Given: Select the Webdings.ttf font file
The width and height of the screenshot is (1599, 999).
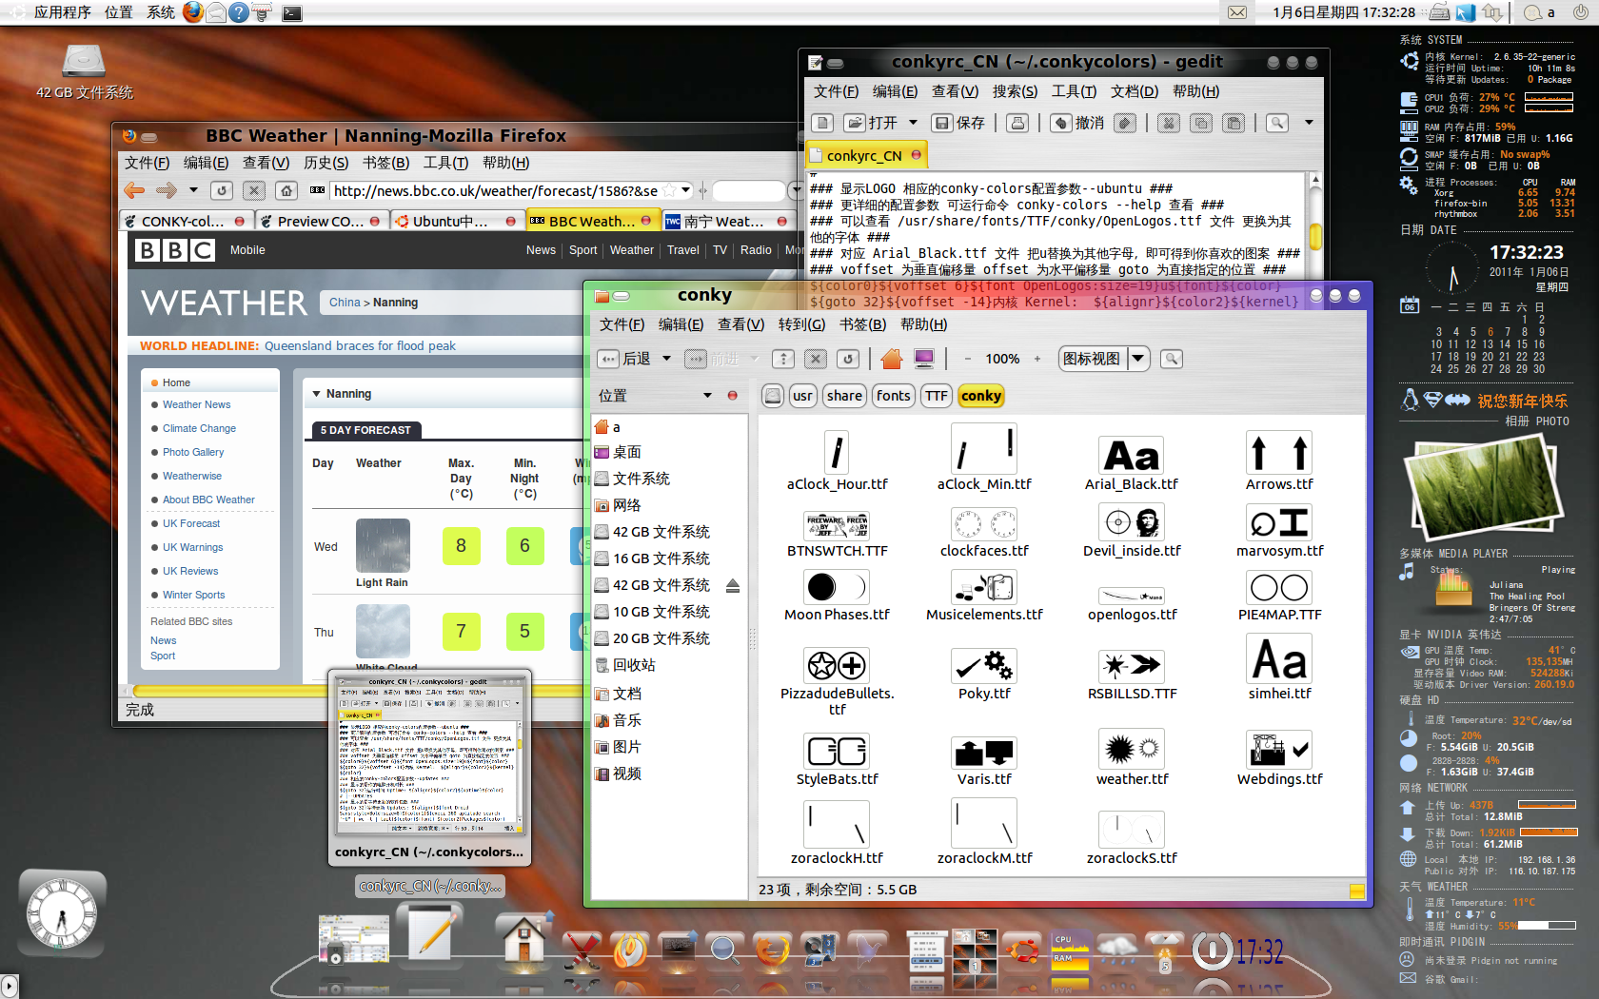Looking at the screenshot, I should pos(1279,758).
